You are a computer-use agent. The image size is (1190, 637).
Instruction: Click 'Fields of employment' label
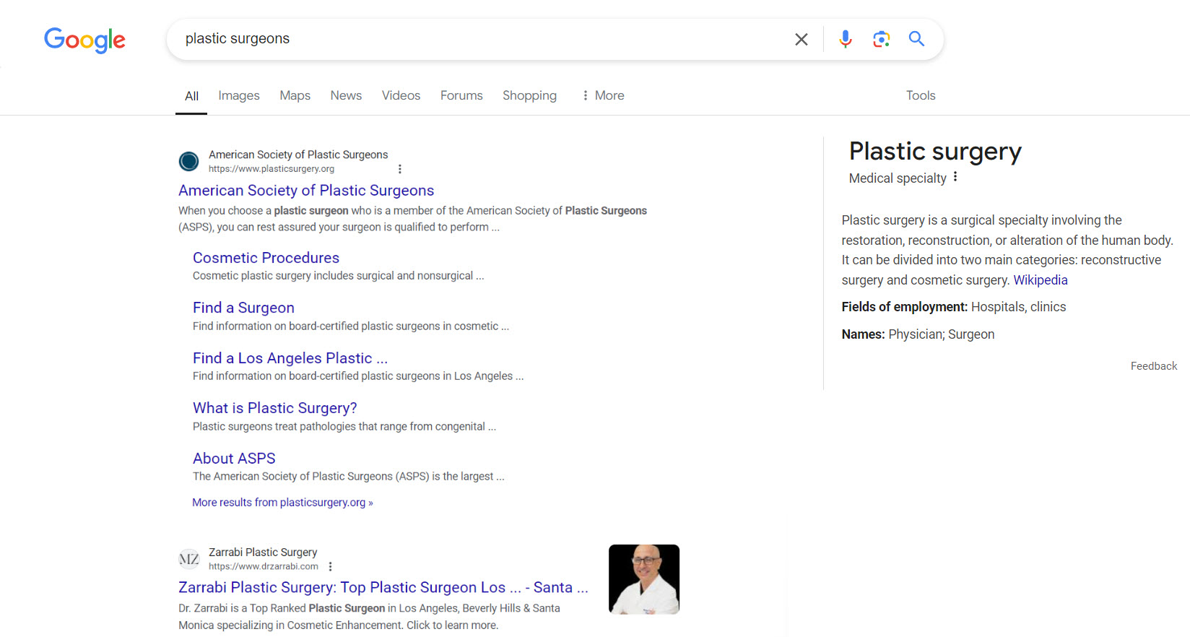point(904,307)
